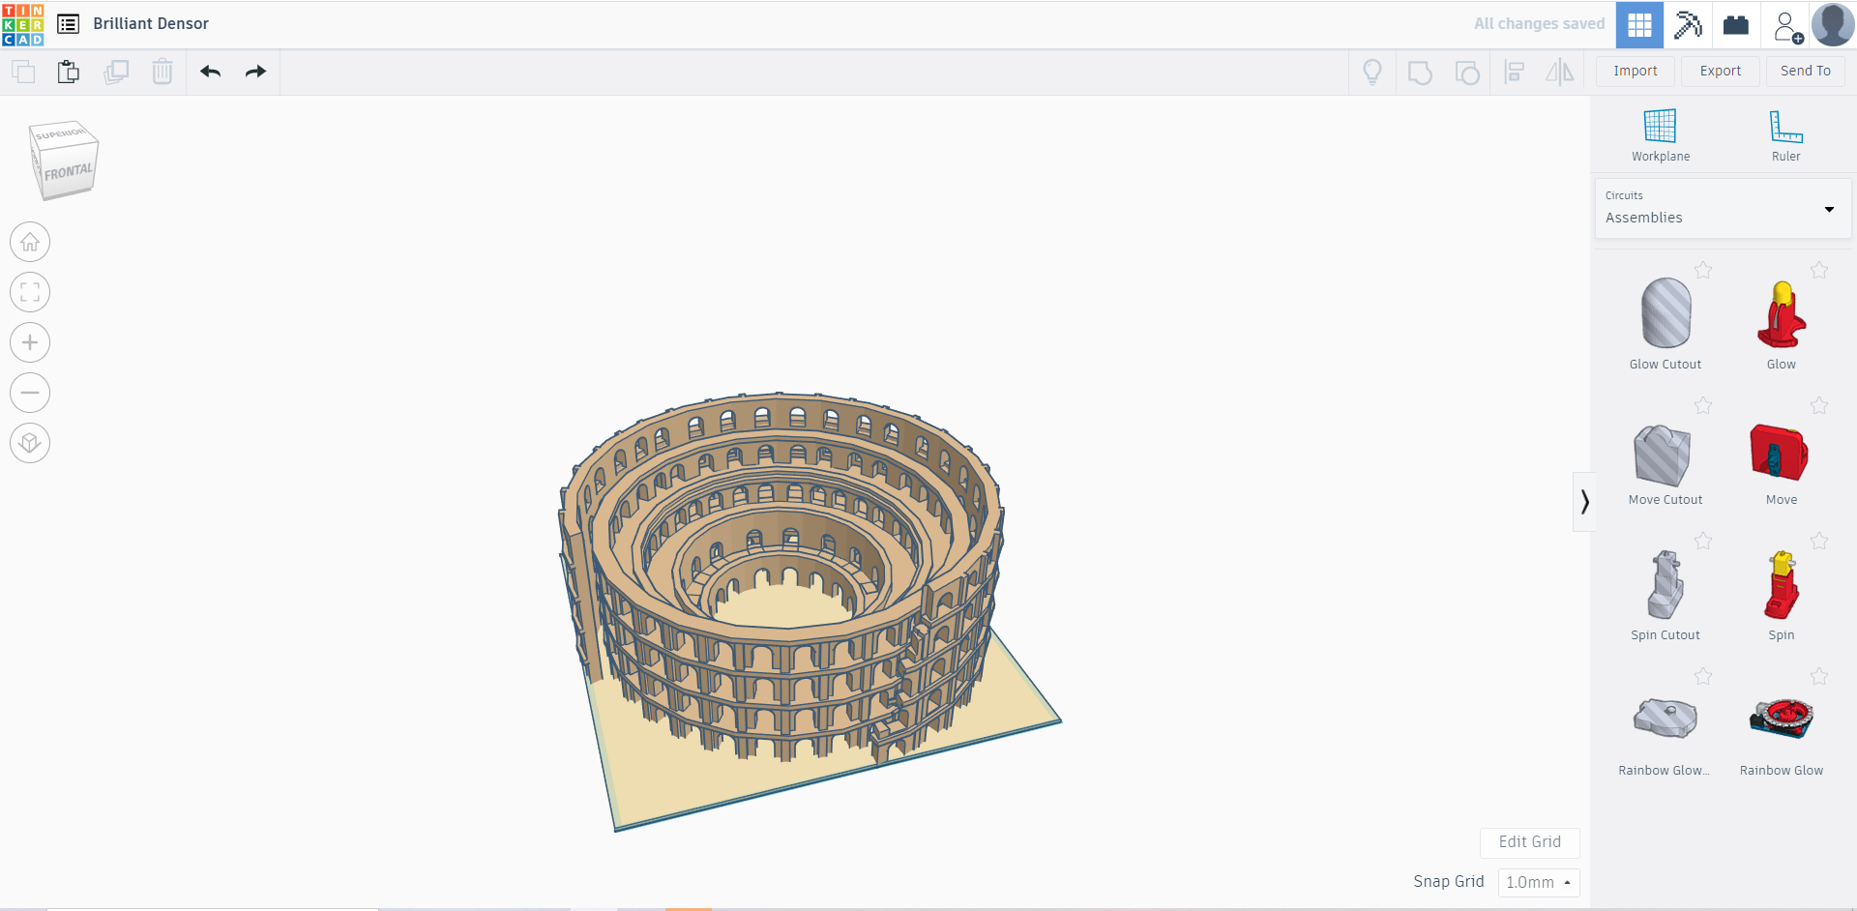Switch to orthographic view cube icon

(30, 443)
